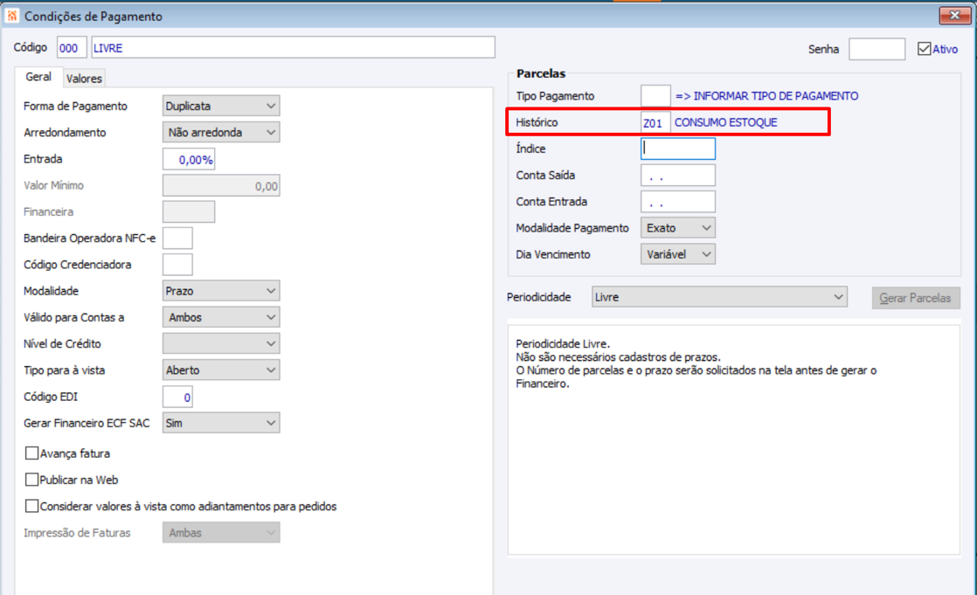Open the Válido para Contas a dropdown
Viewport: 977px width, 595px height.
[x=220, y=317]
